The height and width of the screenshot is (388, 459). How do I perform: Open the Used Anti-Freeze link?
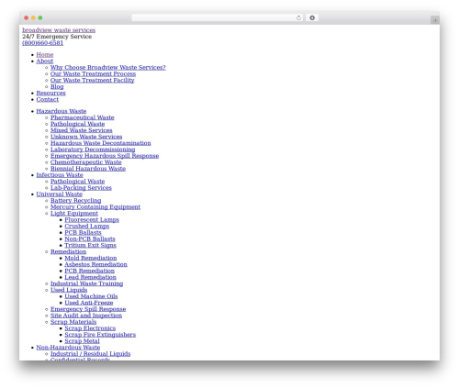pyautogui.click(x=89, y=304)
